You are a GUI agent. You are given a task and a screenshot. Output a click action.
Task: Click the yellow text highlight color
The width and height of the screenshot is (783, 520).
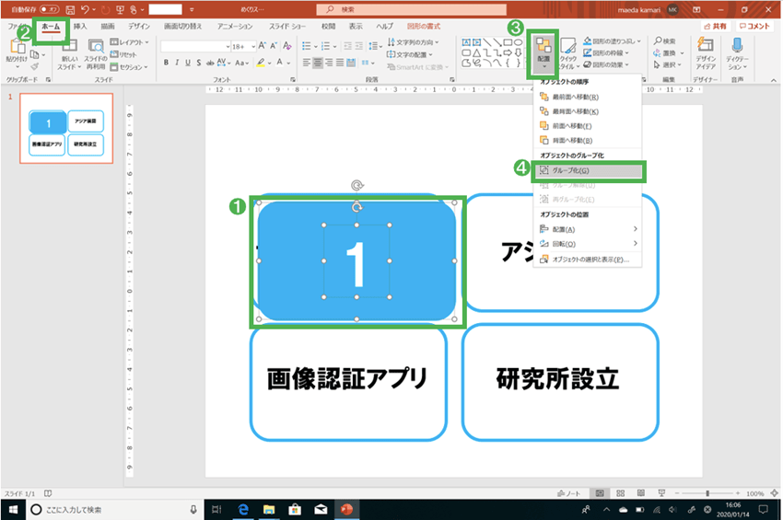[261, 63]
